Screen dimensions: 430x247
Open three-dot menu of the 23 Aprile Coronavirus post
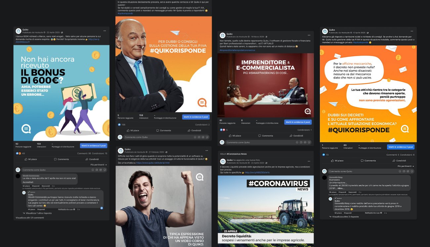[309, 161]
